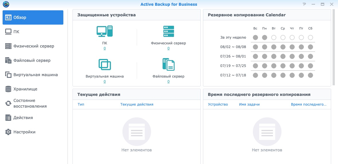Click the Виртуальная машина overlapping squares icon

(x=104, y=64)
